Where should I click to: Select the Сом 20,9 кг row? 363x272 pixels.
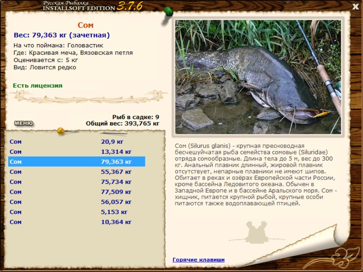(77, 141)
